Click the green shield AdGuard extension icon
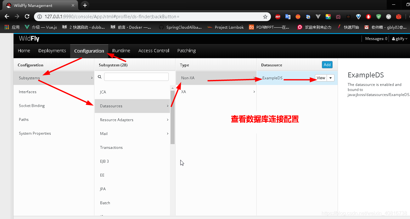The image size is (410, 219). click(x=379, y=17)
